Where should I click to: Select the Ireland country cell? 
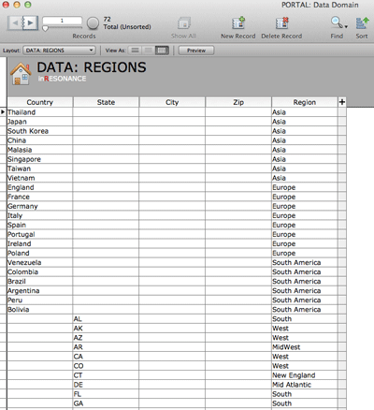40,243
